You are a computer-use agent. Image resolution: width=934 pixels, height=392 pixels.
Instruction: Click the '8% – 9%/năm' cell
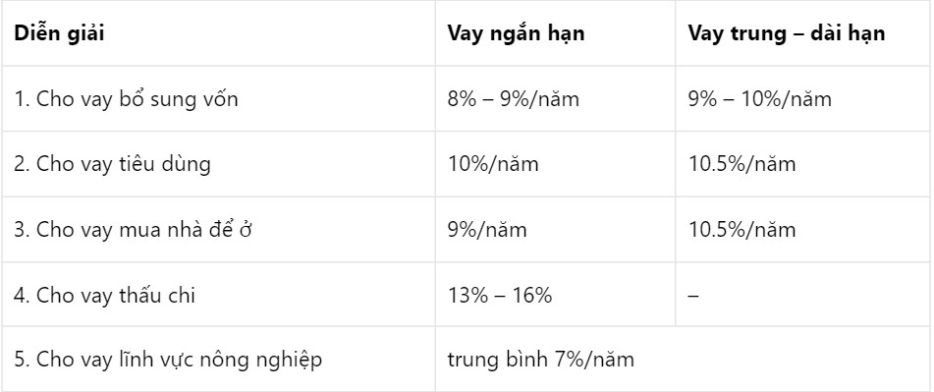click(x=555, y=98)
